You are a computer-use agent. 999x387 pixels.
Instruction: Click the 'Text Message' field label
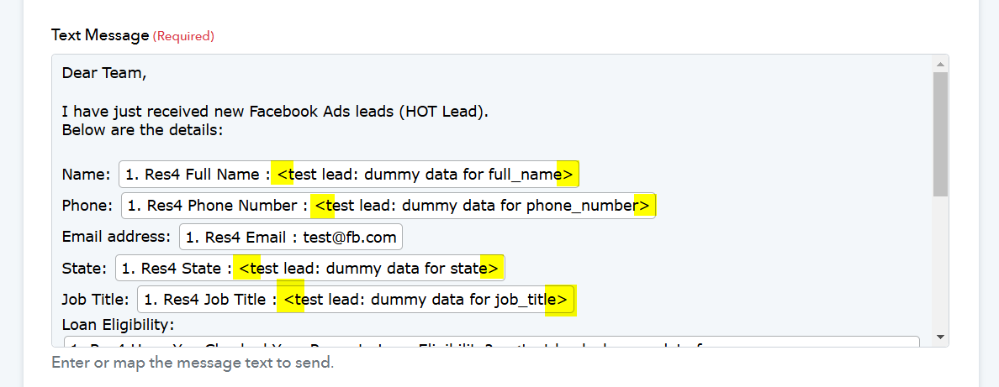pos(100,35)
